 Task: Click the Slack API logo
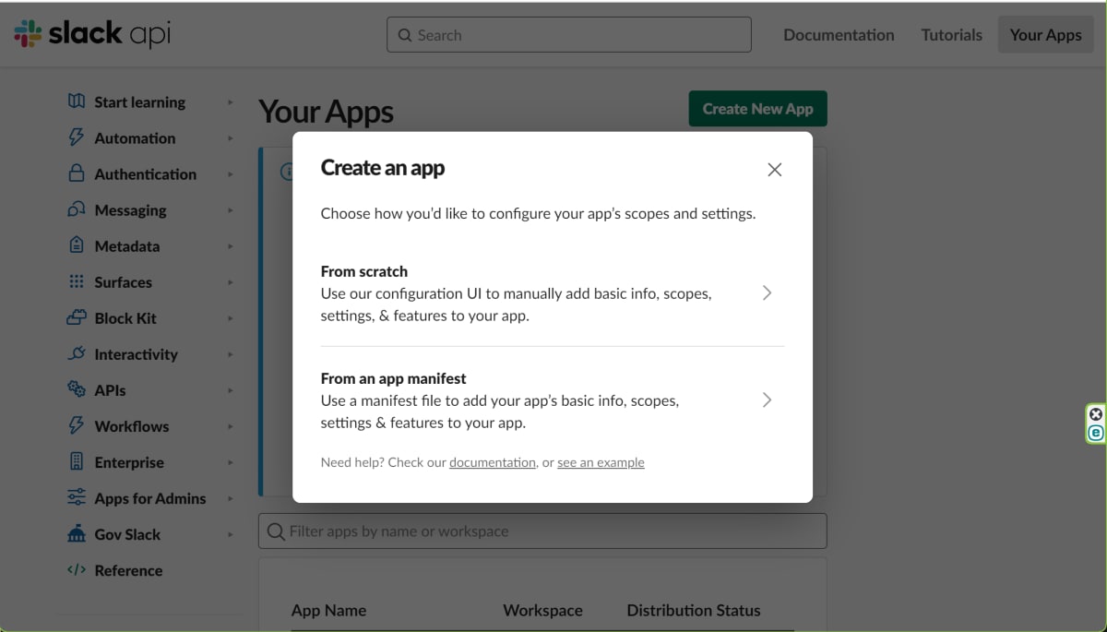[x=92, y=34]
